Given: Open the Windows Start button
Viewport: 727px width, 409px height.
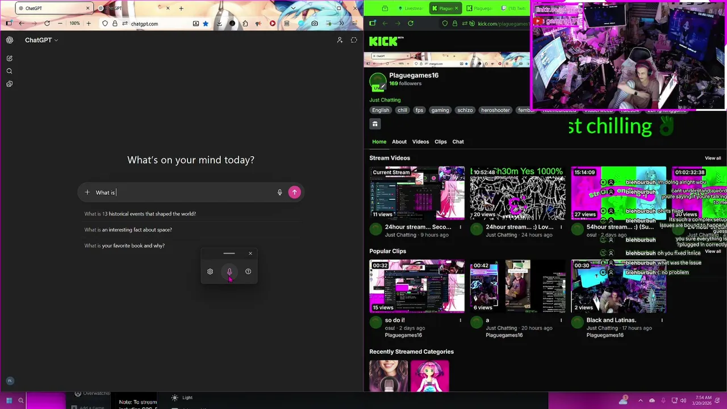Looking at the screenshot, I should [x=9, y=400].
